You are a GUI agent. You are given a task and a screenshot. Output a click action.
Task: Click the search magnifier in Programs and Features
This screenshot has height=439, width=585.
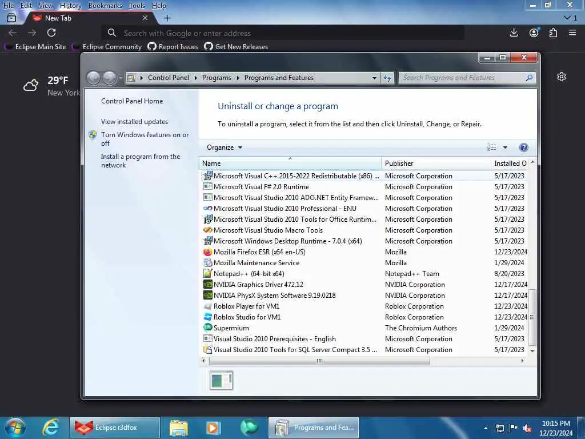529,78
